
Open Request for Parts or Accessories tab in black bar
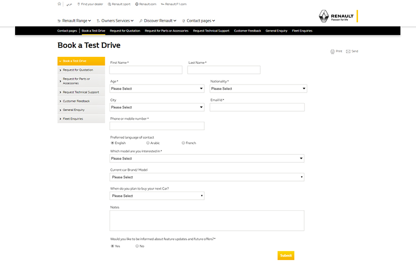(x=166, y=31)
